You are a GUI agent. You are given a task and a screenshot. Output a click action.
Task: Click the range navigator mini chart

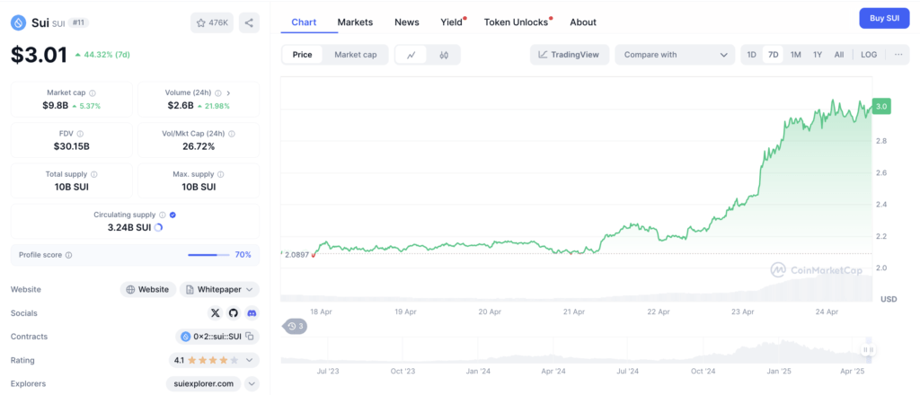pyautogui.click(x=578, y=350)
